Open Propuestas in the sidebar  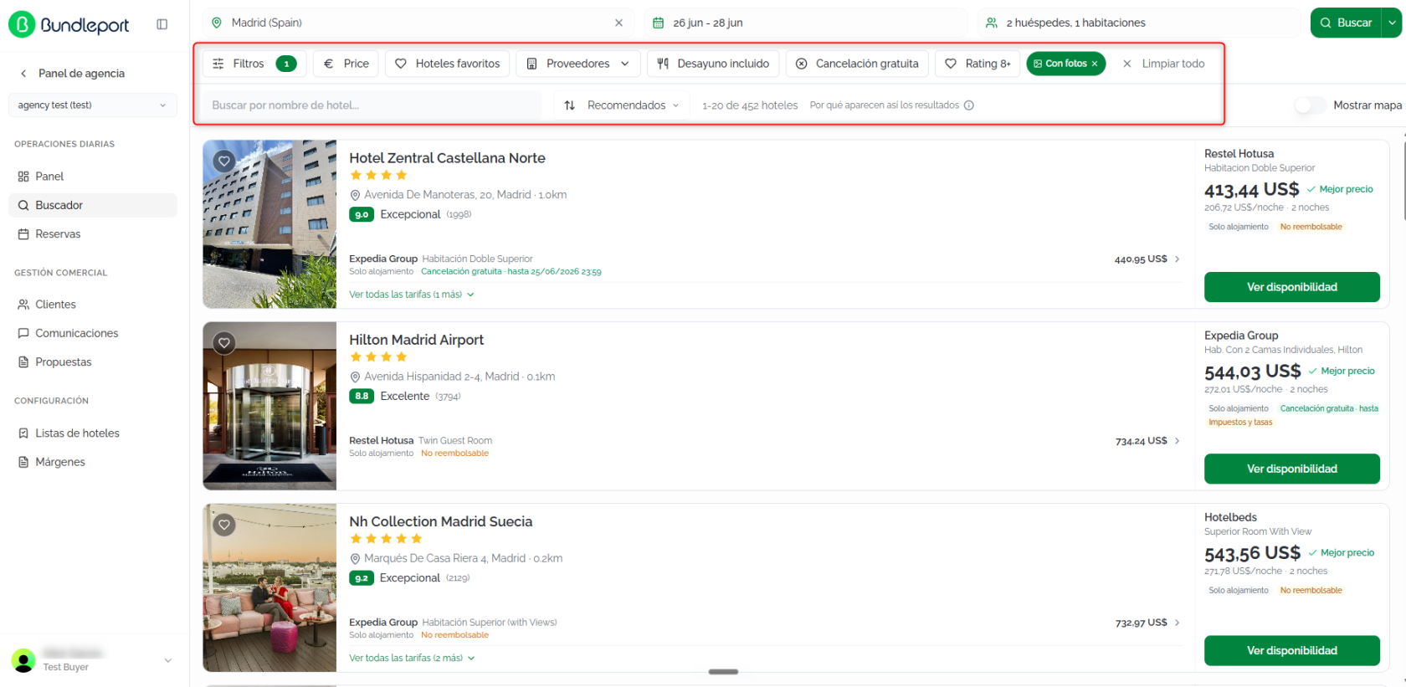pyautogui.click(x=93, y=362)
